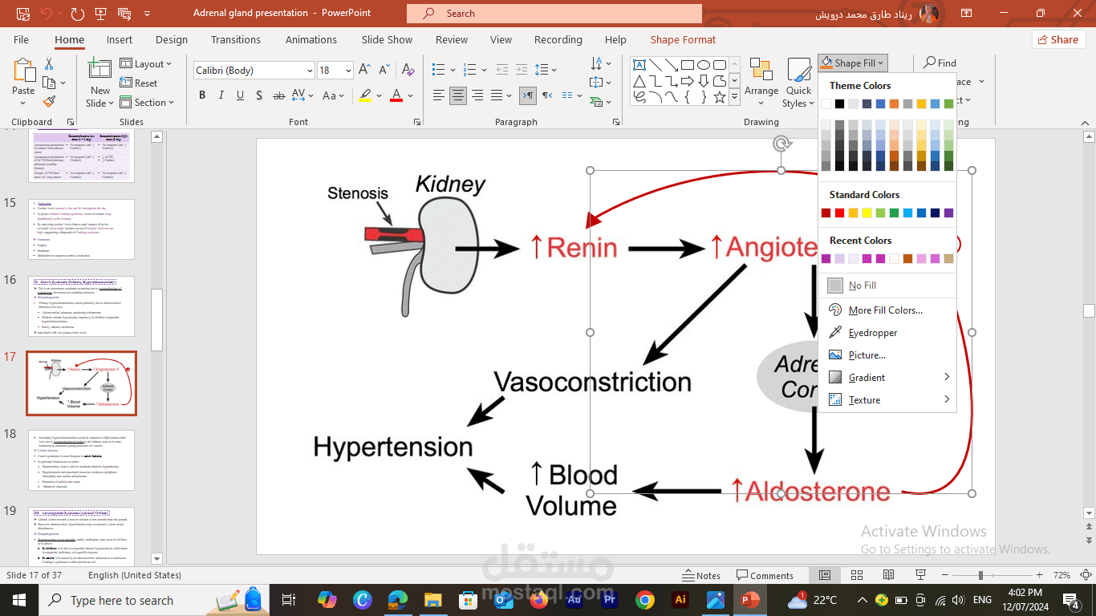The image size is (1096, 616).
Task: Open the text highlight color dropdown arrow
Action: pos(380,95)
